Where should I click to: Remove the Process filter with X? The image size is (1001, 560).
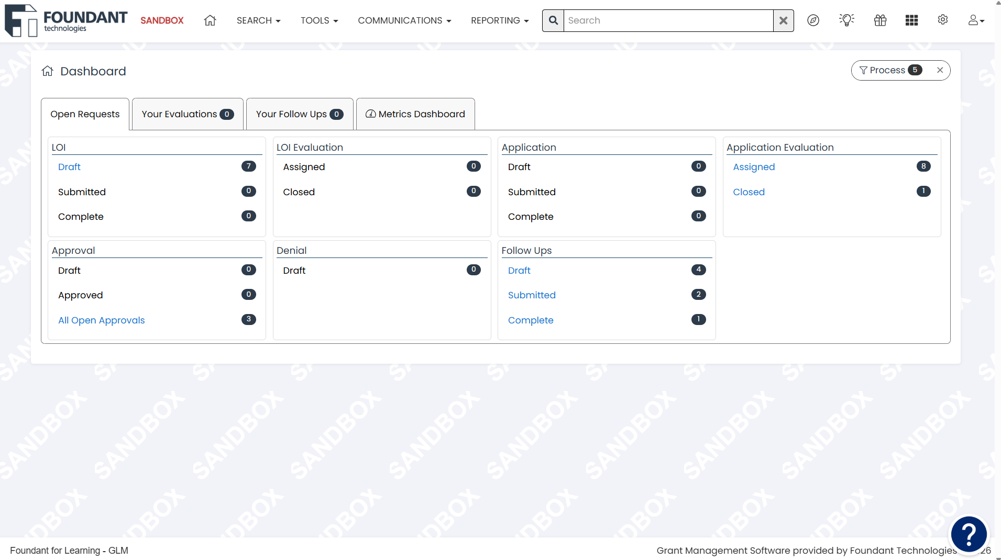point(940,70)
